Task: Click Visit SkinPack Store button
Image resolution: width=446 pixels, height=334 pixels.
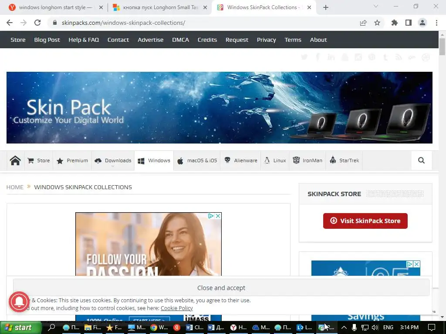Action: pyautogui.click(x=365, y=220)
